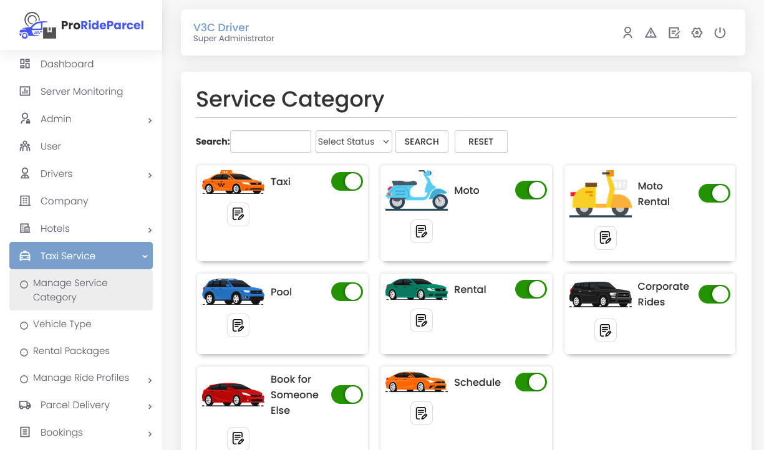Click the edit note icon in header
Image resolution: width=764 pixels, height=450 pixels.
click(674, 33)
